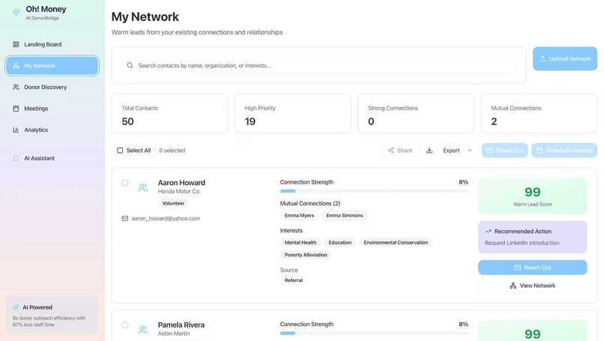Click the AI Assistant chat bubble icon

[16, 158]
